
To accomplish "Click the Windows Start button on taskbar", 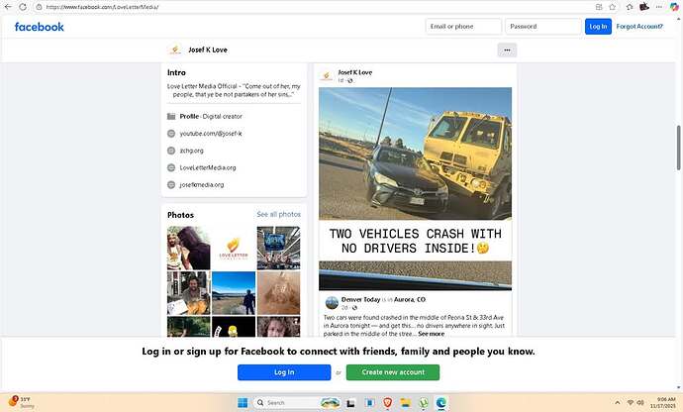I will [239, 402].
